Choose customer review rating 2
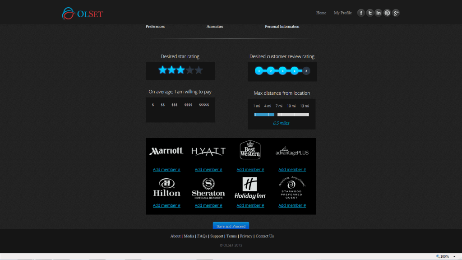 (x=271, y=71)
